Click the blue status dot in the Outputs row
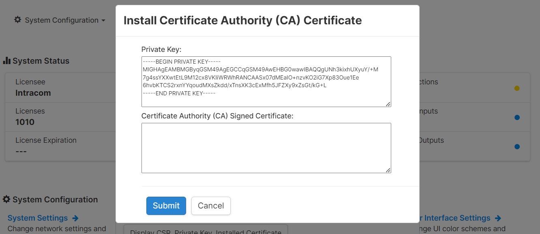Image resolution: width=540 pixels, height=234 pixels. (517, 147)
